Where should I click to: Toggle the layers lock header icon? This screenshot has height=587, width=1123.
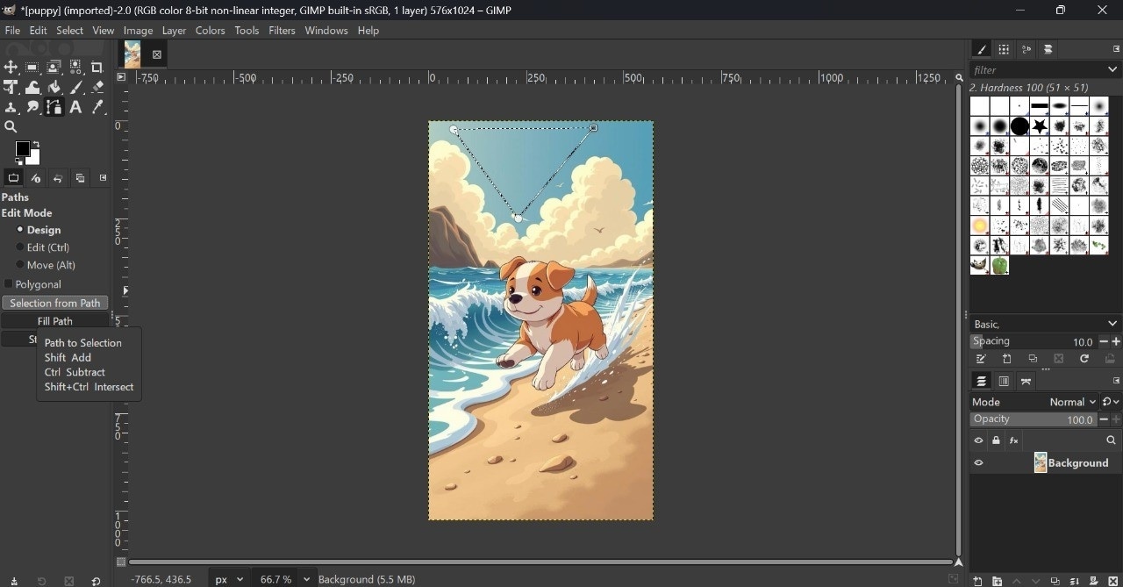coord(996,440)
